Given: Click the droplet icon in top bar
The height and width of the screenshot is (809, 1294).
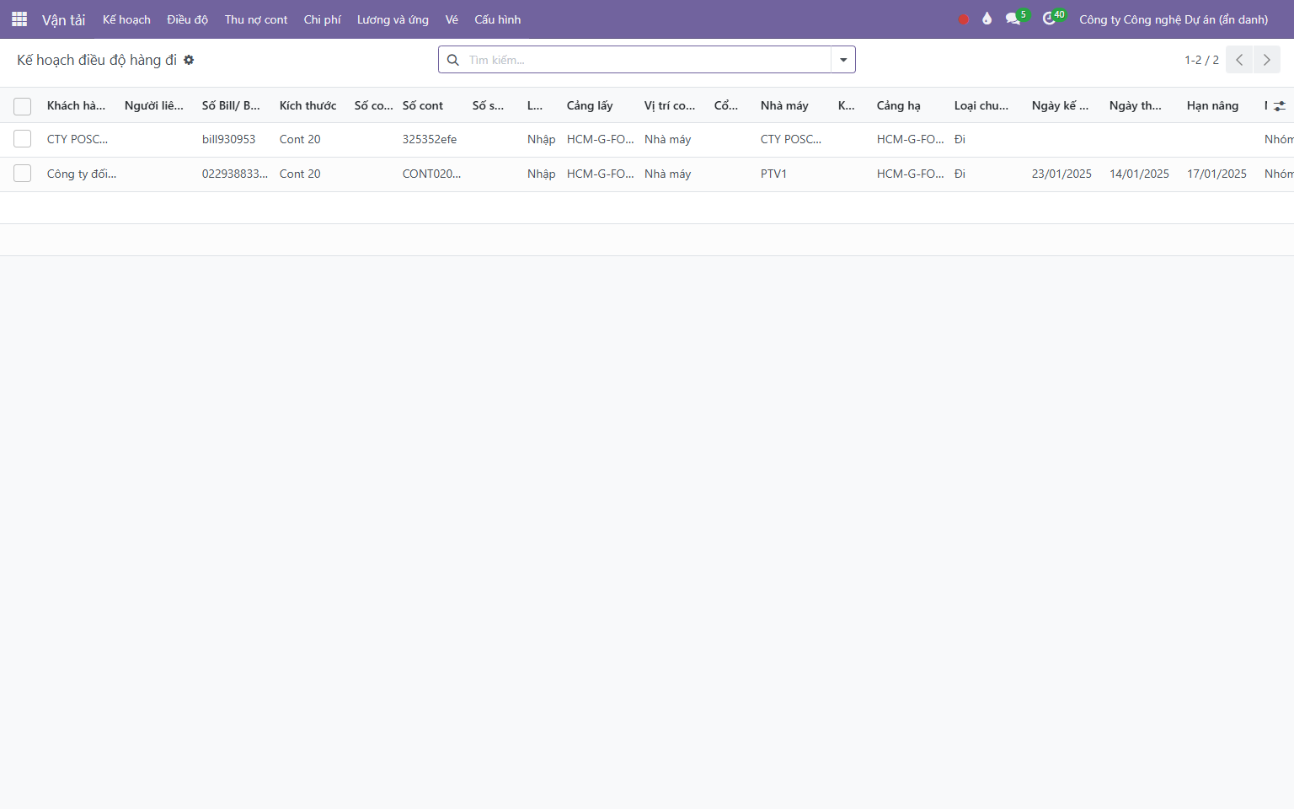Looking at the screenshot, I should click(987, 19).
